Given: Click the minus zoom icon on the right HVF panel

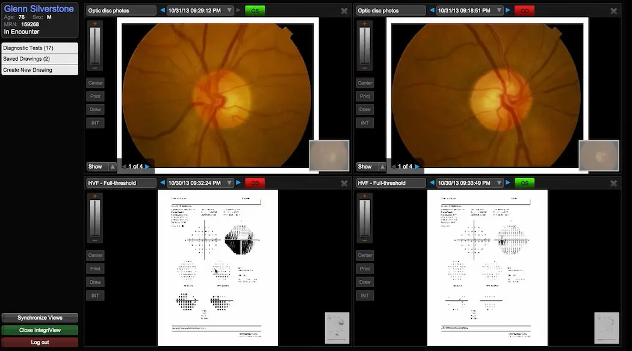Looking at the screenshot, I should click(365, 240).
